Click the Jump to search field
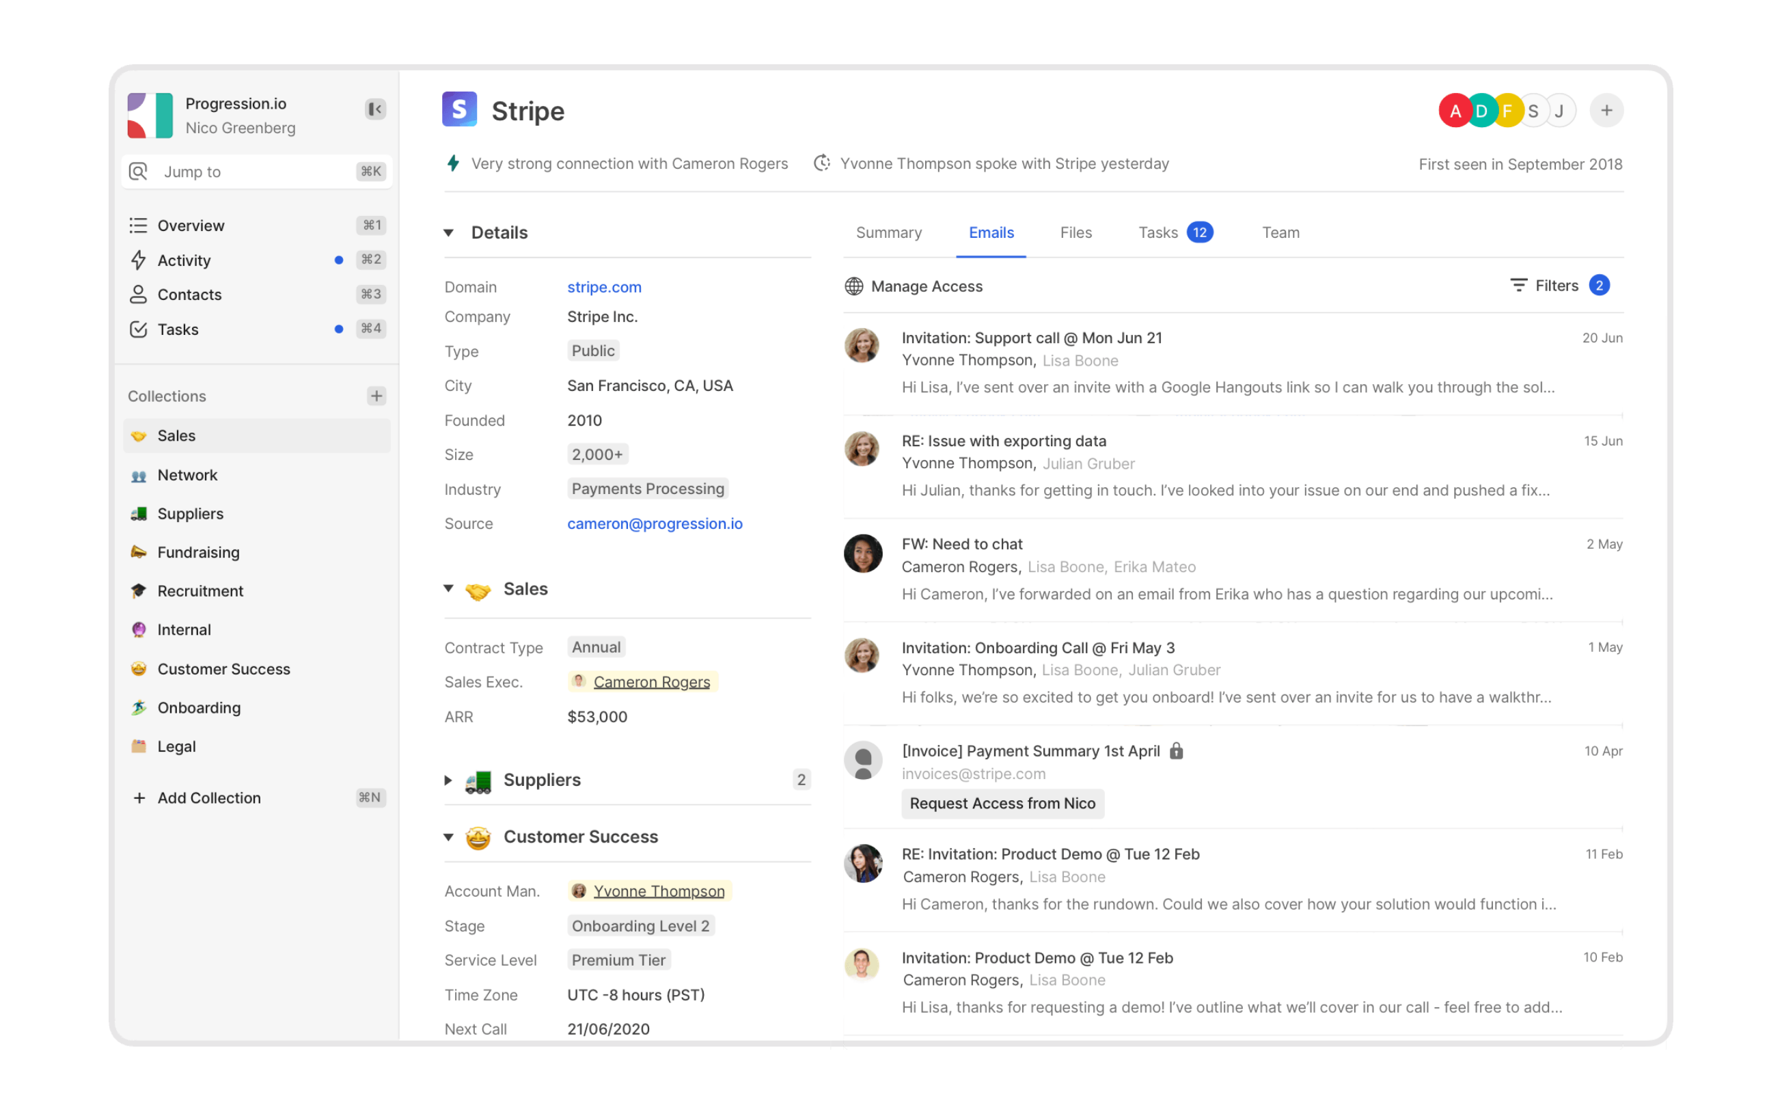The height and width of the screenshot is (1118, 1782). click(256, 172)
